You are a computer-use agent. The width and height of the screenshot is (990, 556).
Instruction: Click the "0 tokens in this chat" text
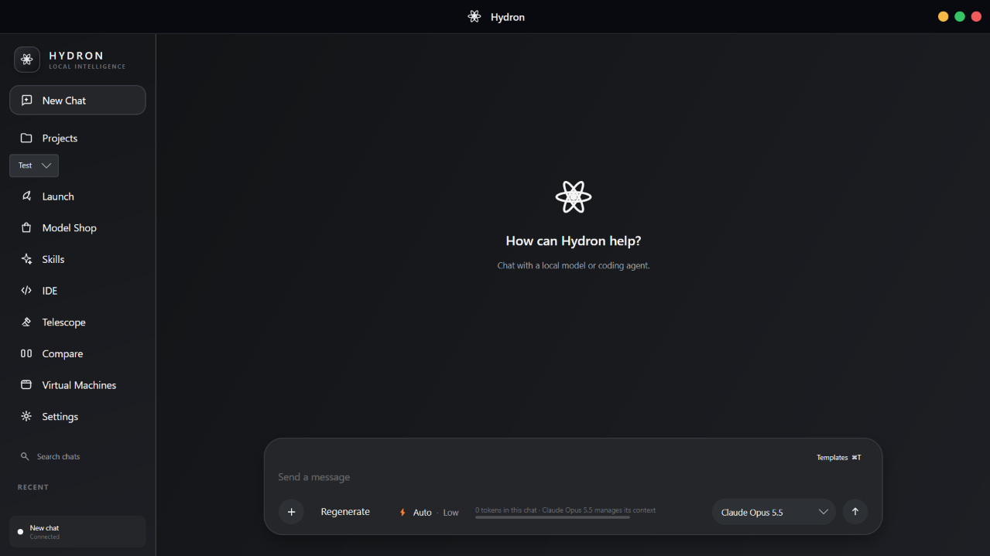[506, 510]
